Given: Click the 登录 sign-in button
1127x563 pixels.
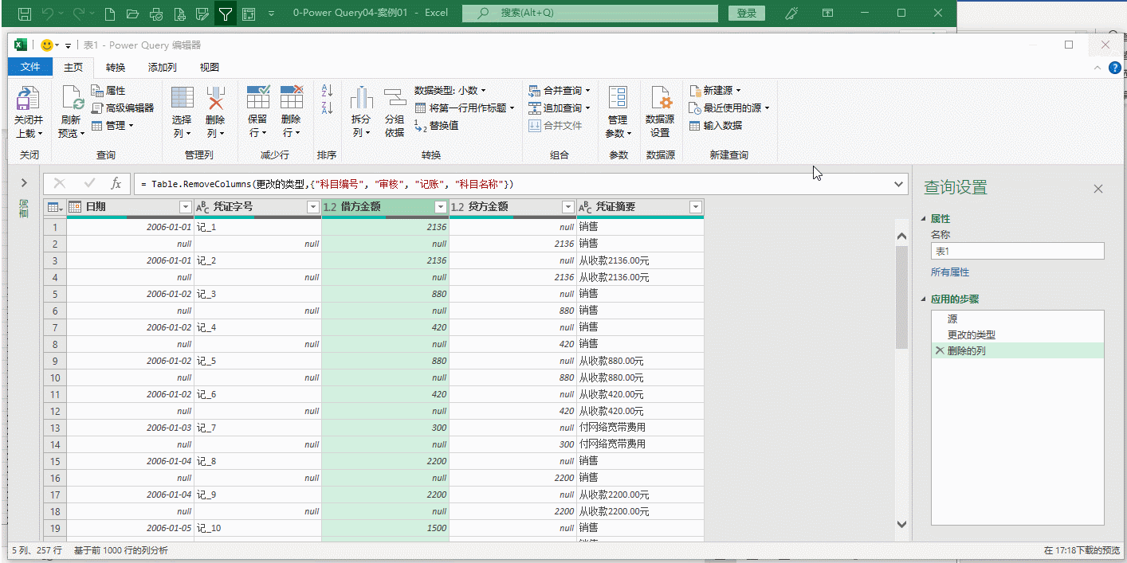Looking at the screenshot, I should click(x=747, y=14).
